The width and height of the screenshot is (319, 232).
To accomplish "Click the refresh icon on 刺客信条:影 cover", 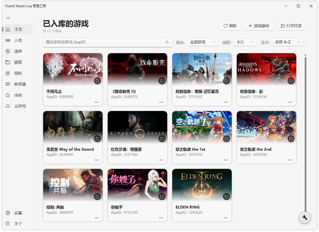I will 291,81.
